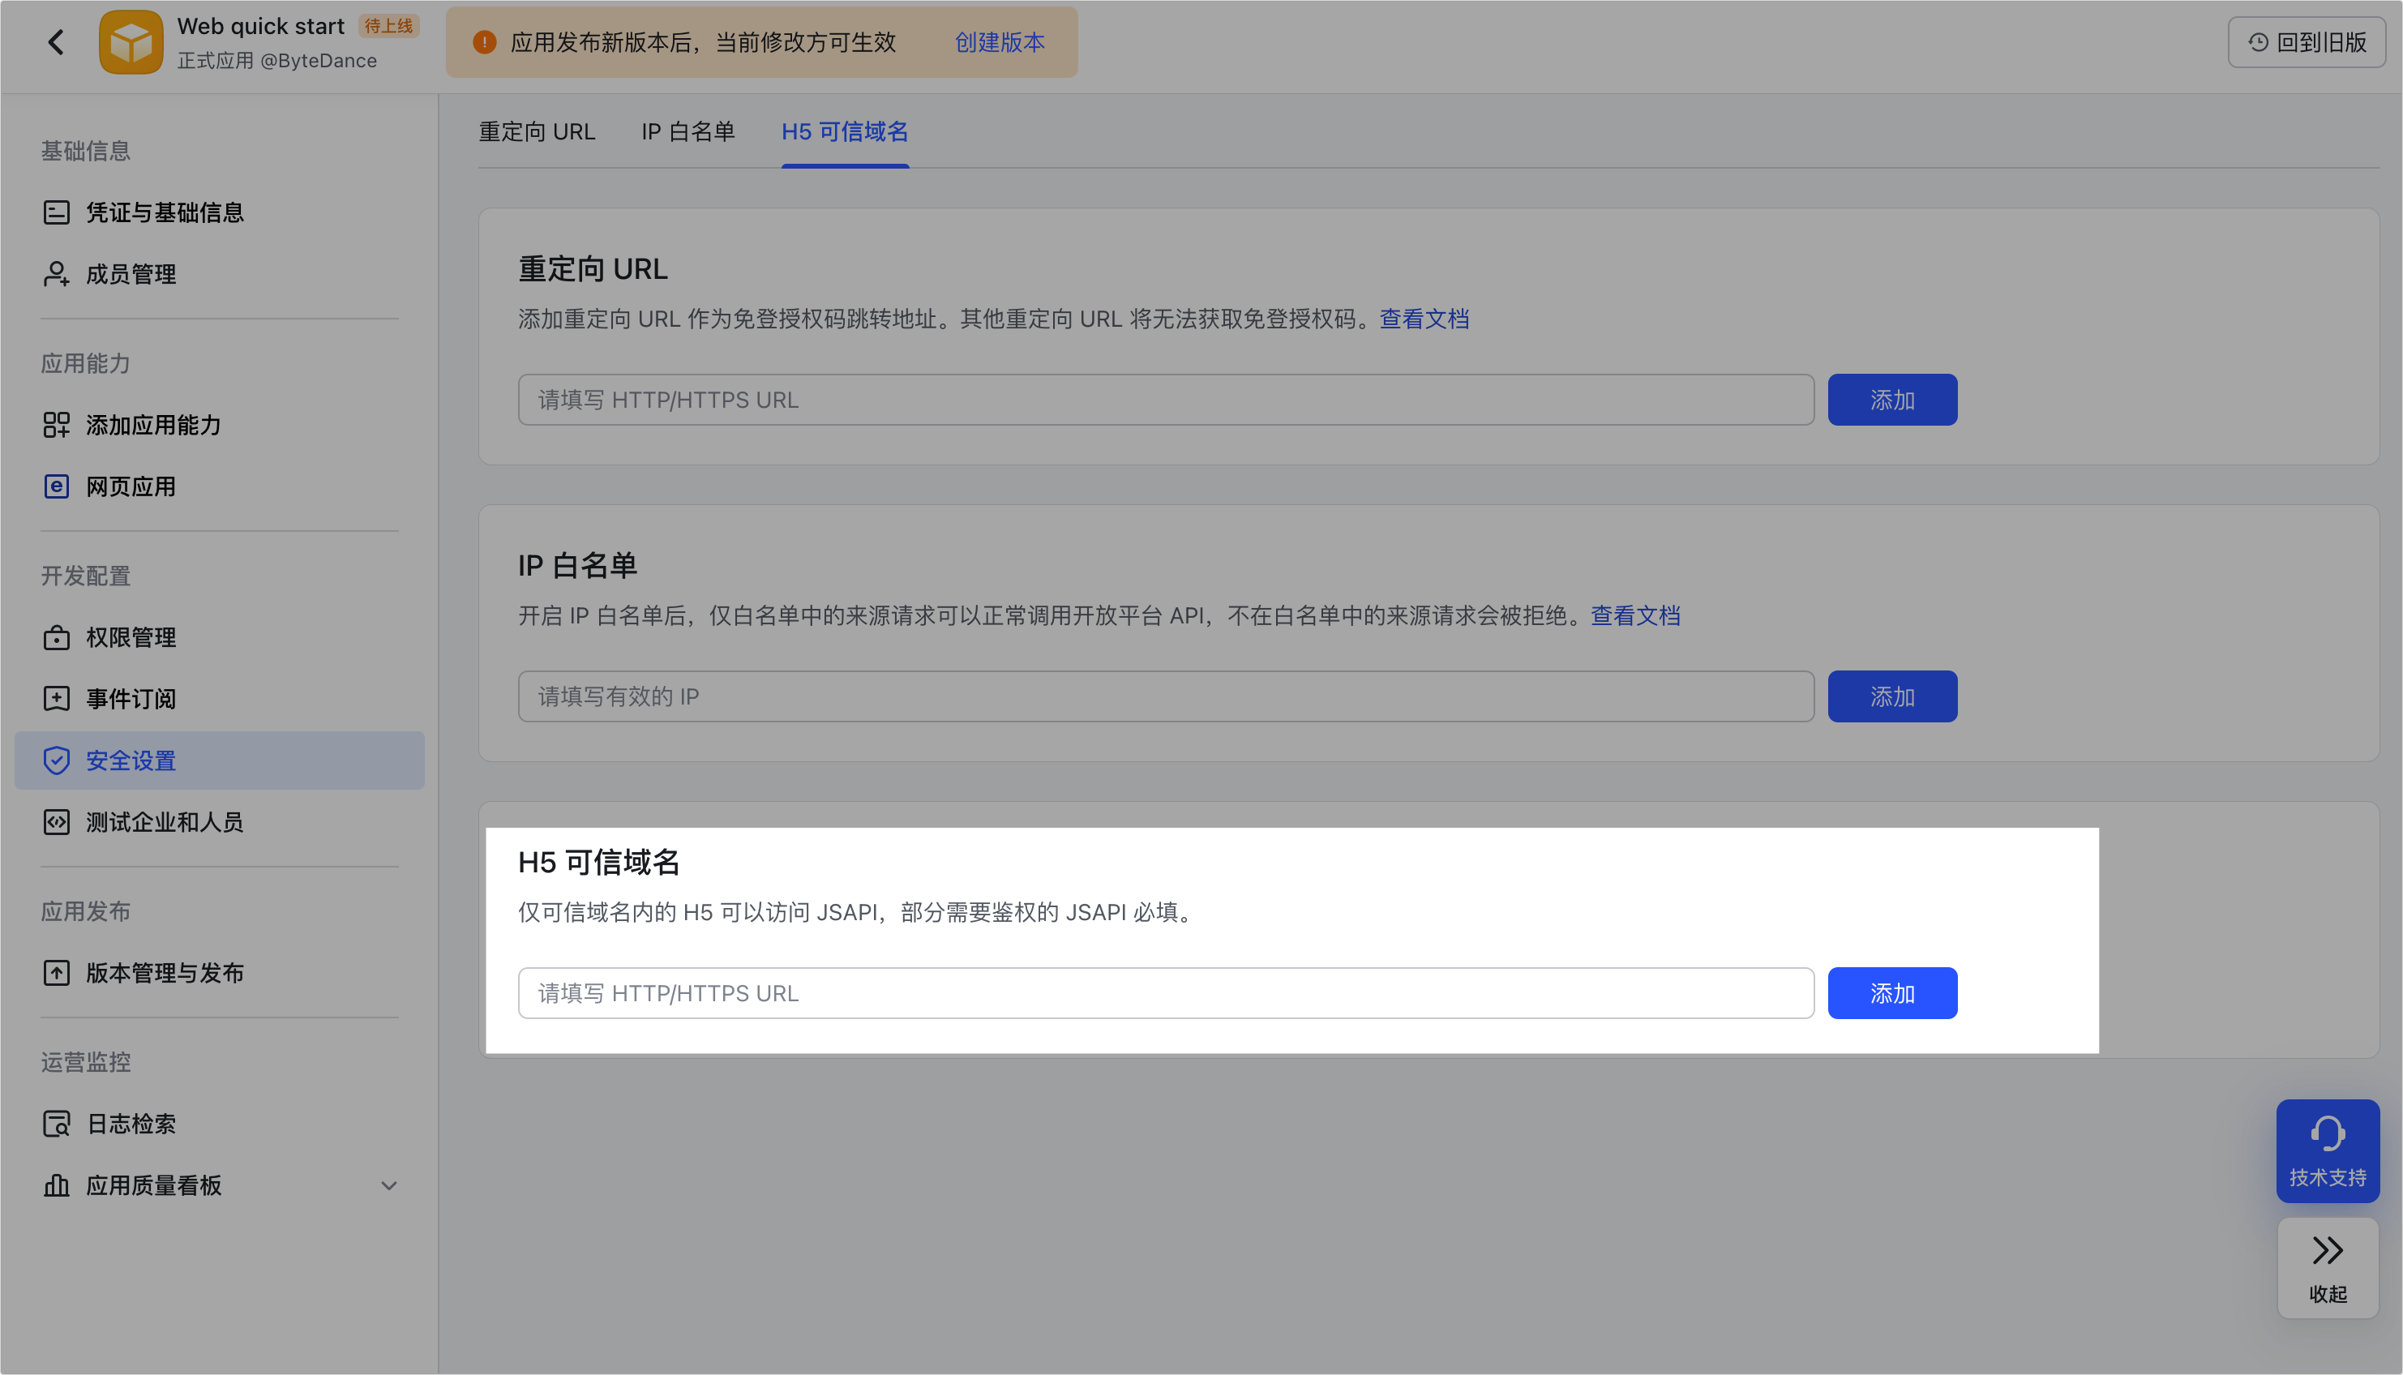This screenshot has height=1375, width=2403.
Task: Click the 创建版本 link
Action: 999,42
